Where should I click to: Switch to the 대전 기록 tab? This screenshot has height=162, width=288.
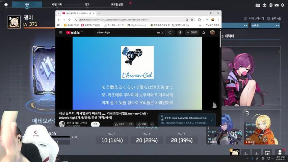(57, 4)
